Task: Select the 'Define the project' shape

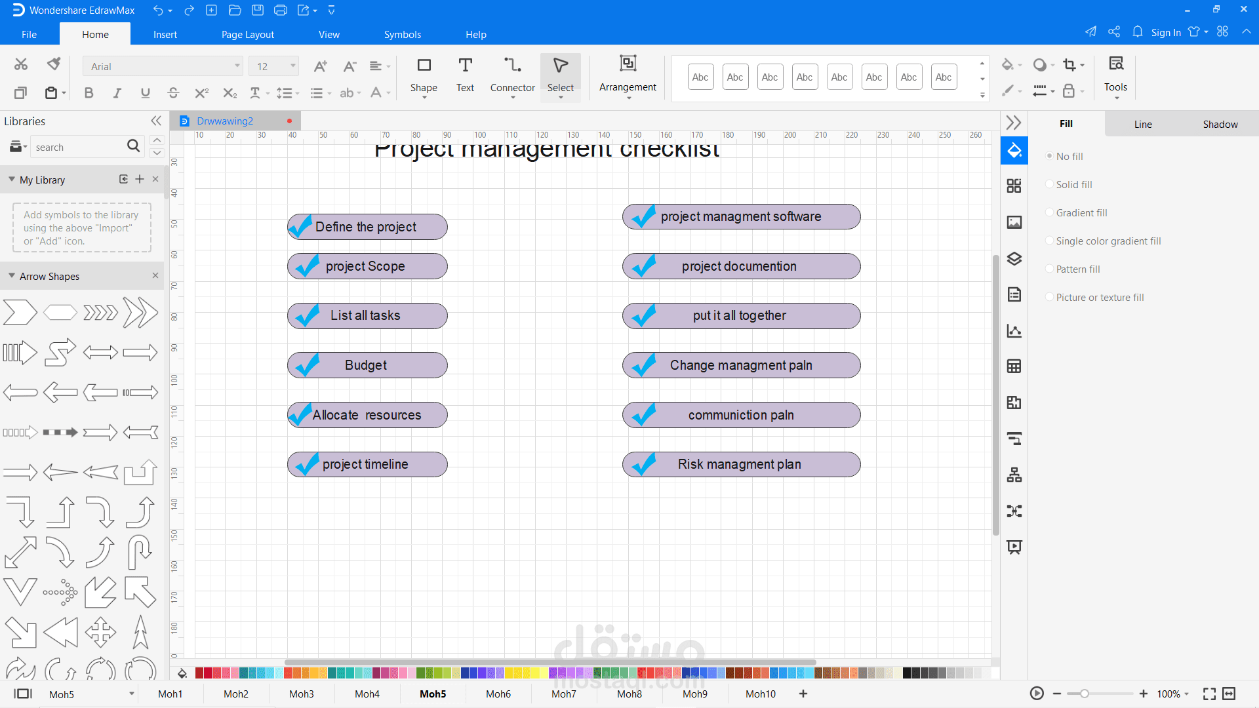Action: pos(367,227)
